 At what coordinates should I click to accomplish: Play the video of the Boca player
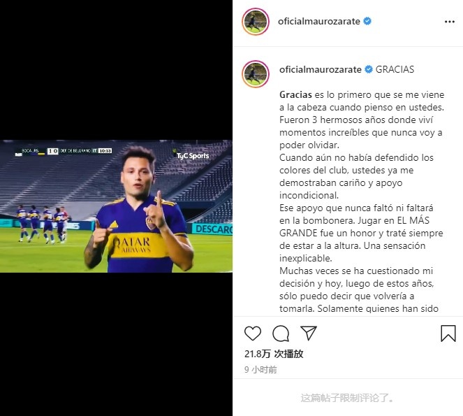coord(116,206)
